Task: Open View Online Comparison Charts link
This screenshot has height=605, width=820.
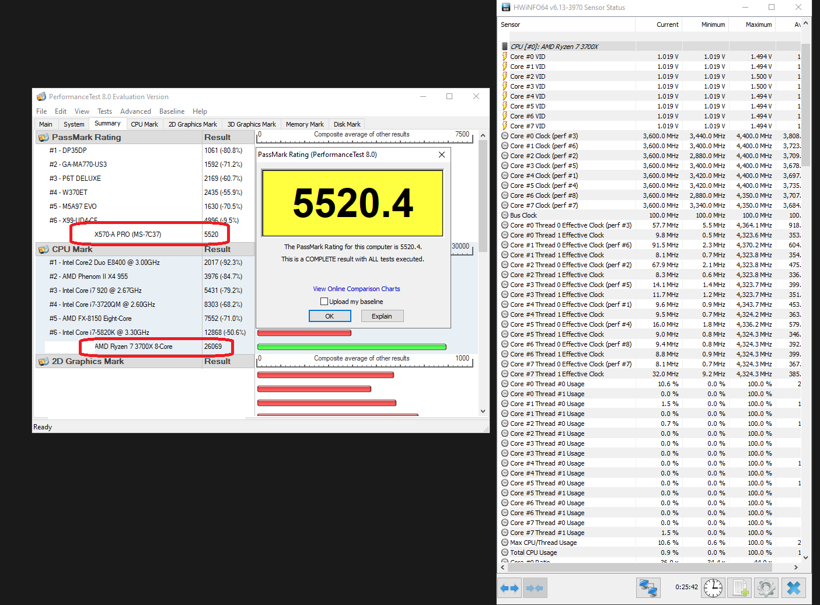Action: coord(357,289)
